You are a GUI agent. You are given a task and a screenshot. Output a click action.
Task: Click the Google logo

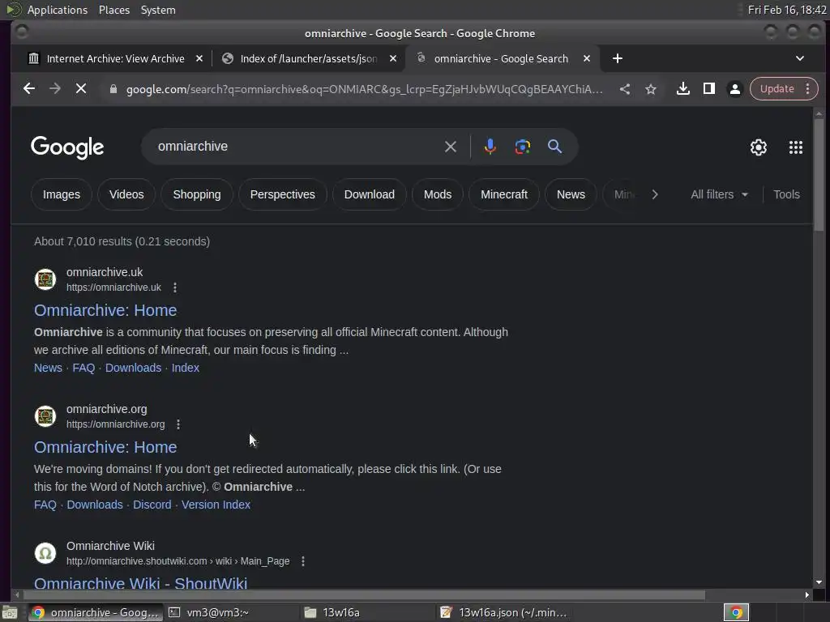[x=67, y=147]
